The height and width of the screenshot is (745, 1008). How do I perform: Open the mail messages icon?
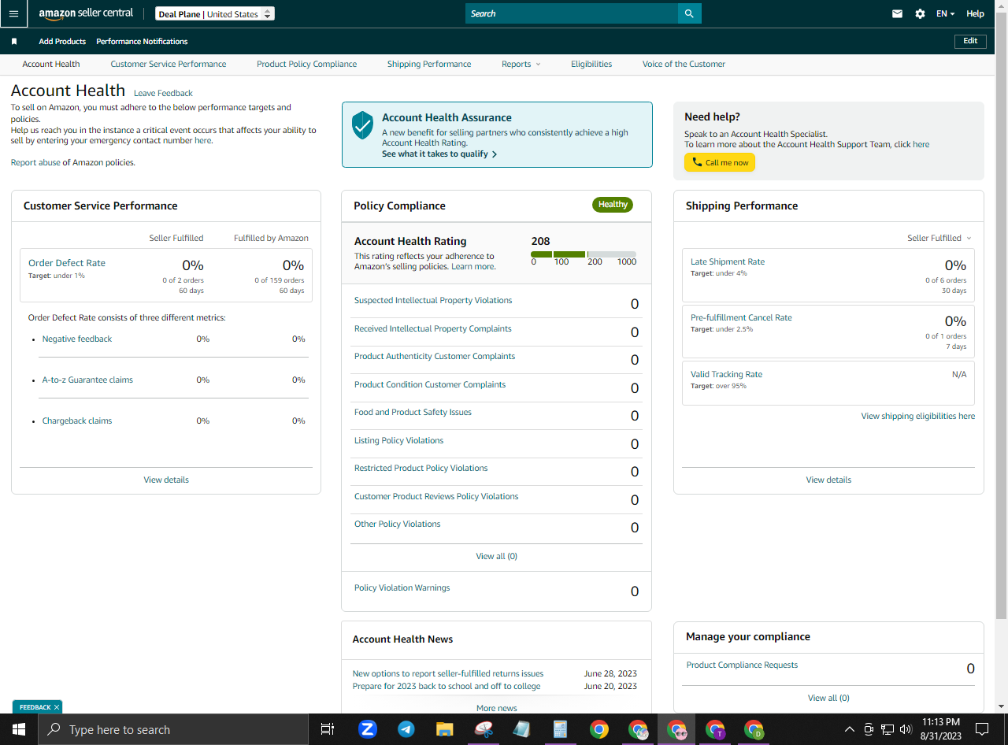897,13
